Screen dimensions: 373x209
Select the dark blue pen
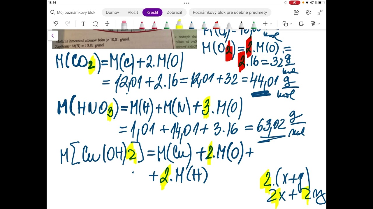[191, 25]
